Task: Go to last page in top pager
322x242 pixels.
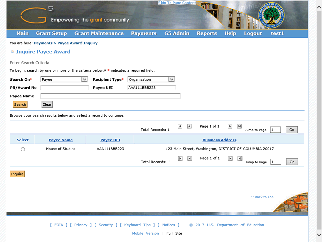Action: pos(239,126)
